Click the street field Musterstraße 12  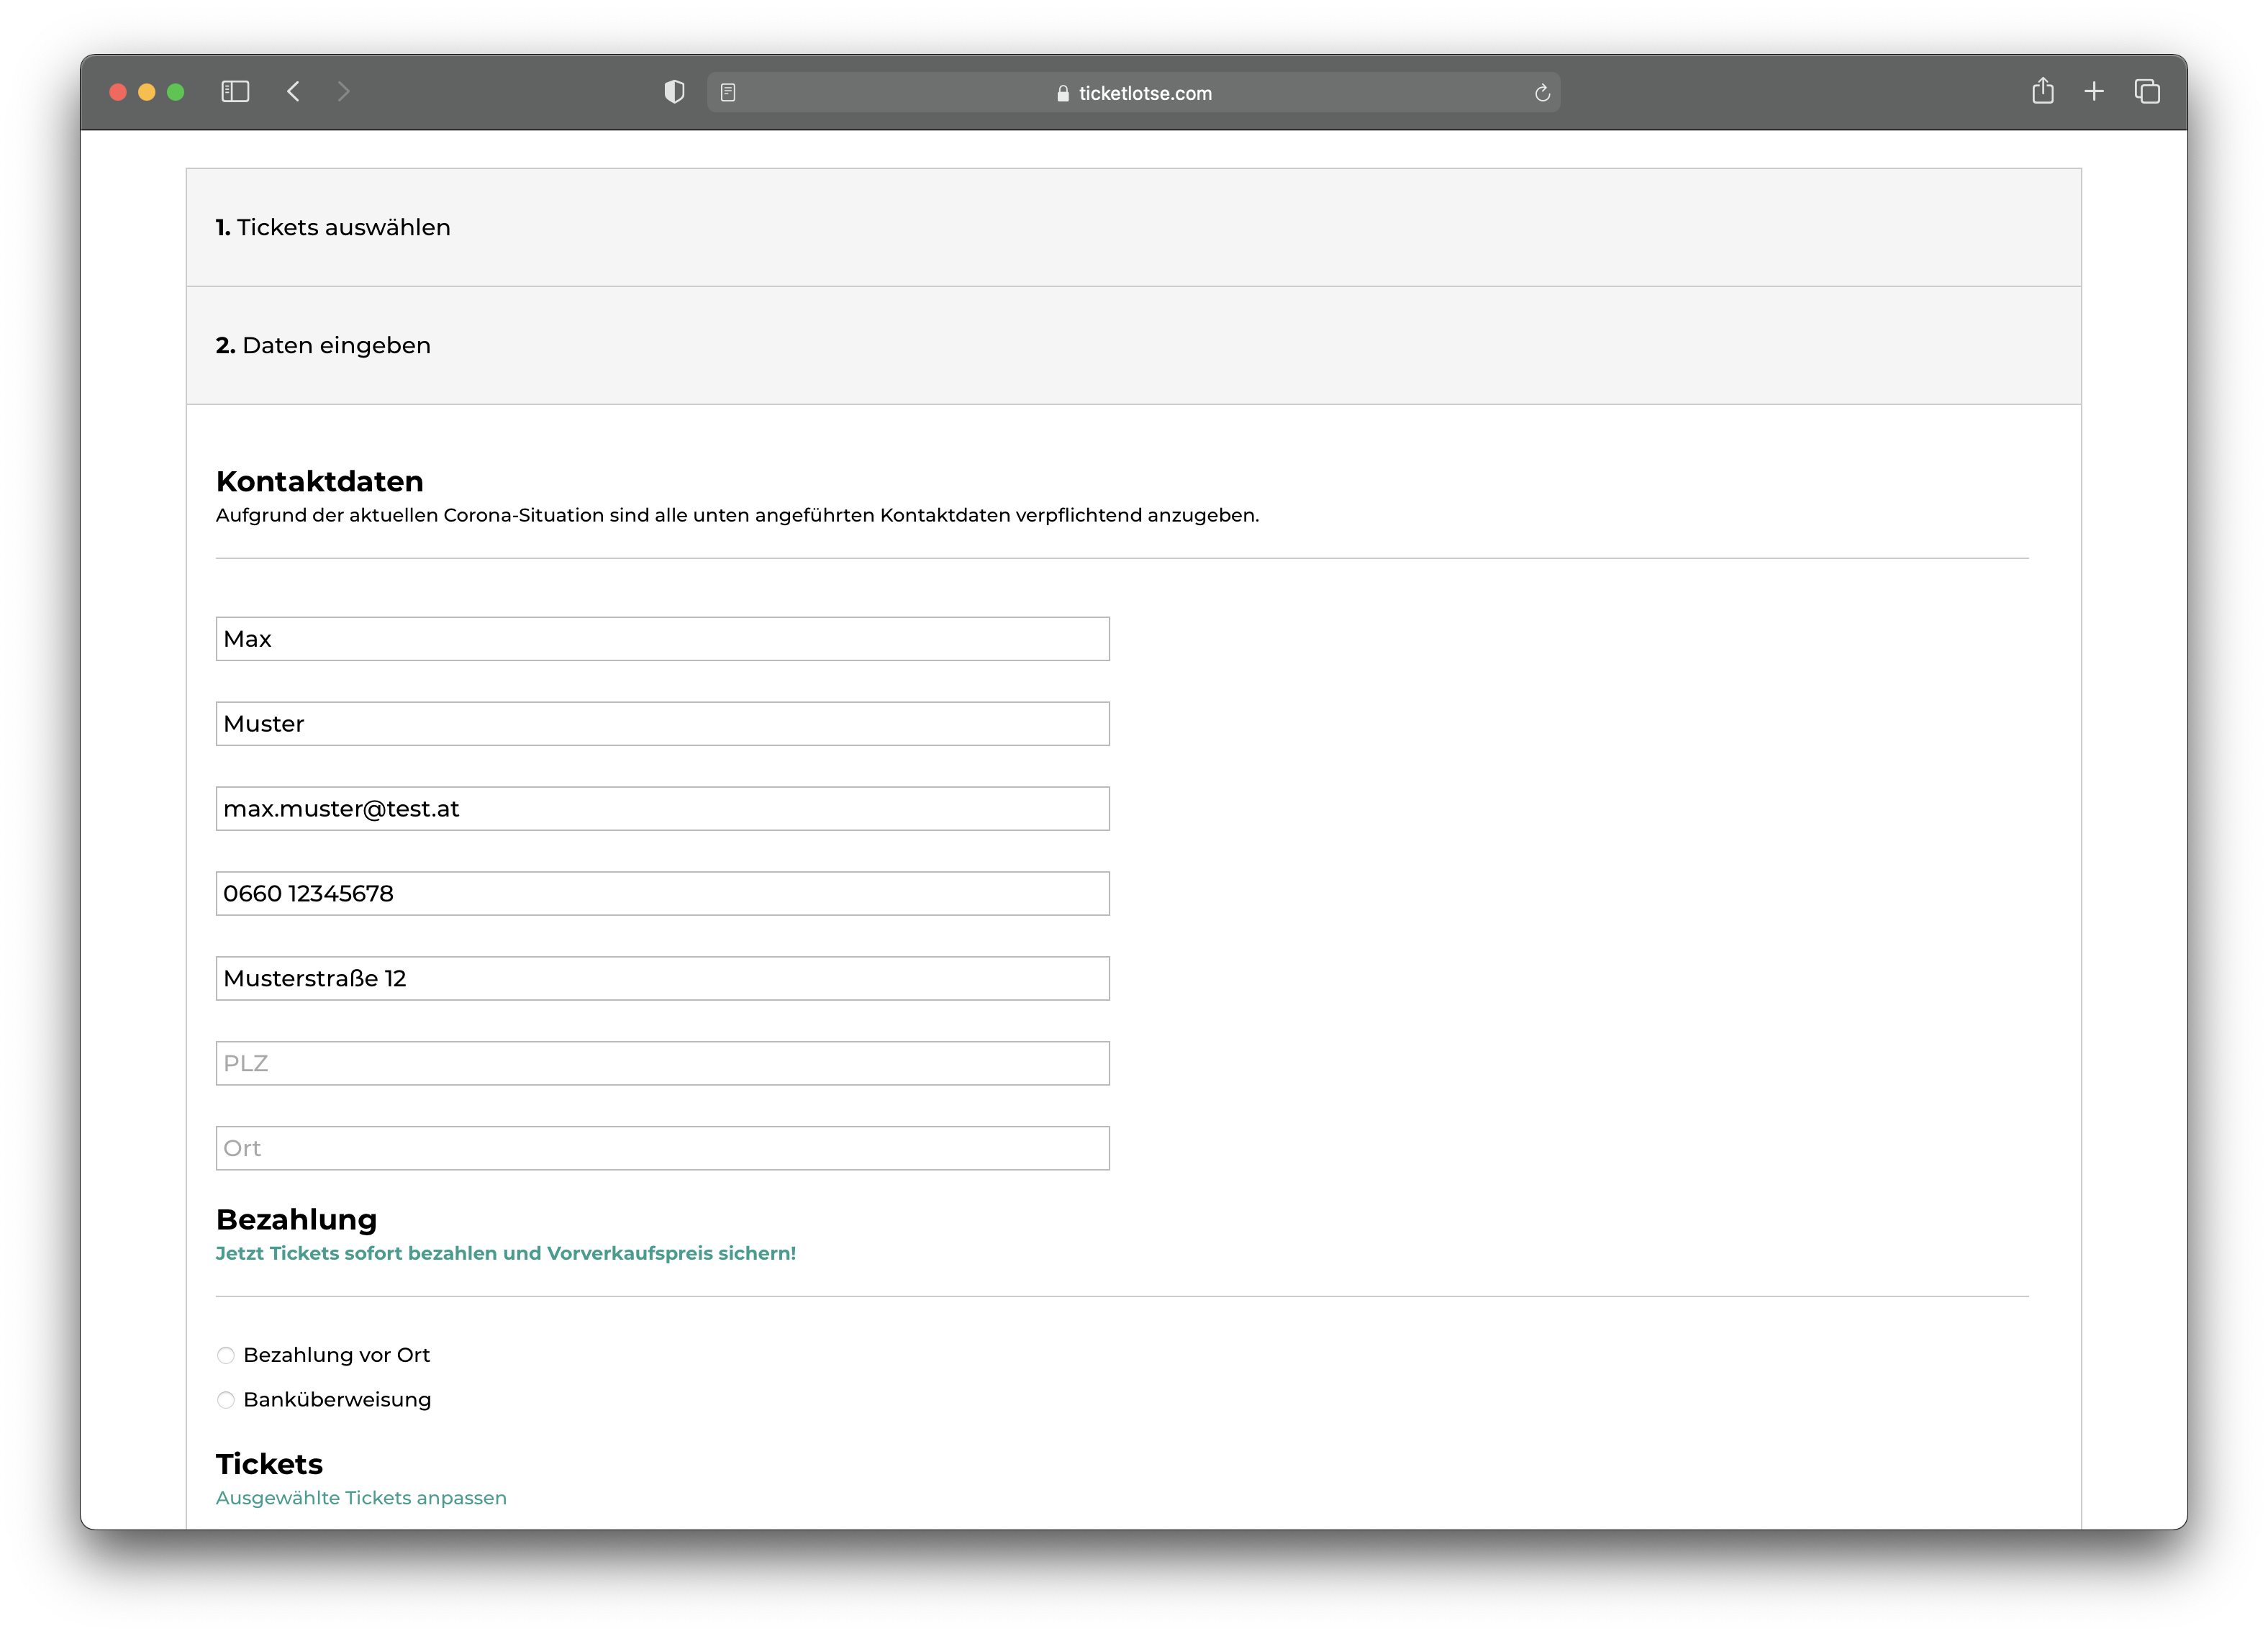(662, 979)
